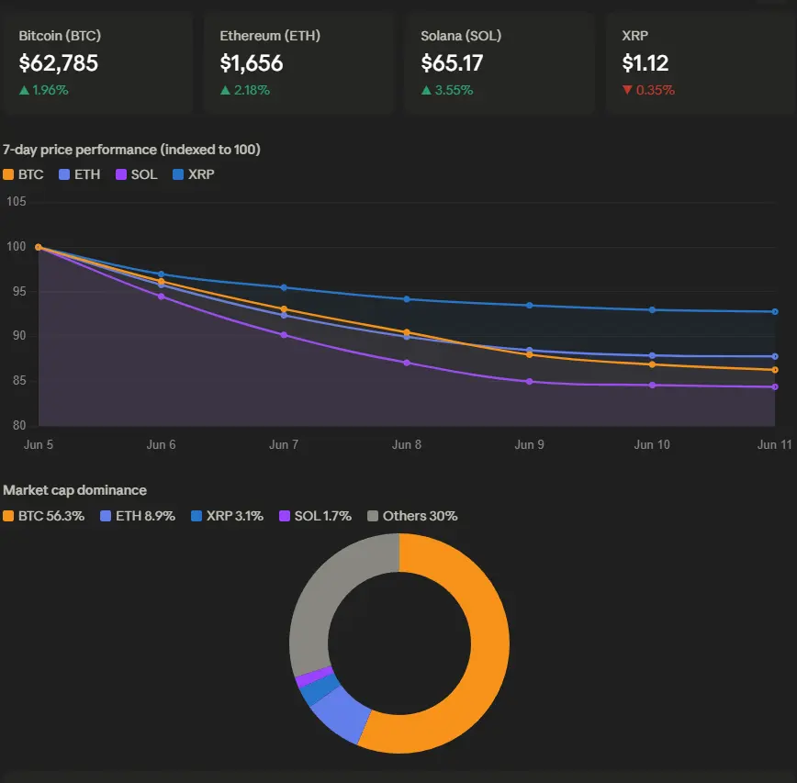797x783 pixels.
Task: Click the '$1,656' Ethereum price
Action: coord(252,63)
